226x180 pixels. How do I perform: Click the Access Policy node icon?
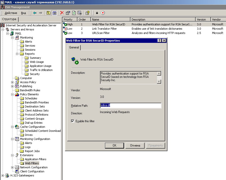pyautogui.click(x=17, y=82)
